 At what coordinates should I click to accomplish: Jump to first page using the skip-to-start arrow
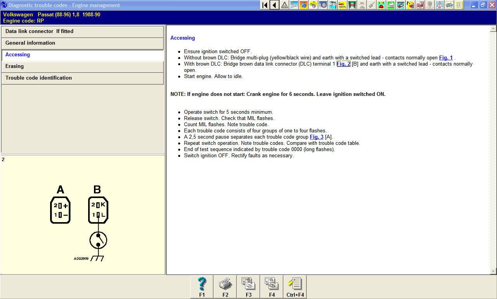point(265,5)
